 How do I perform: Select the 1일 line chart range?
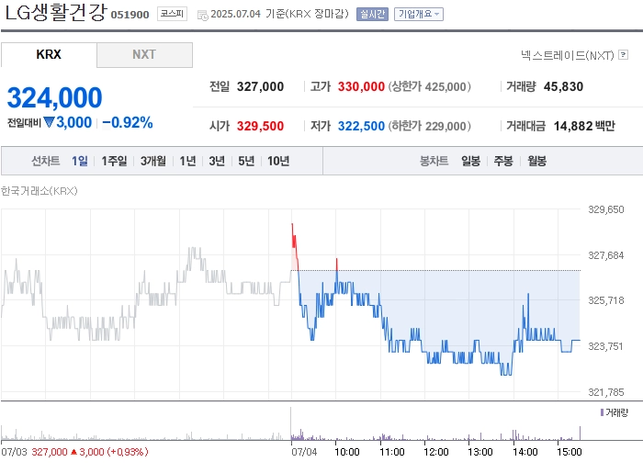80,161
